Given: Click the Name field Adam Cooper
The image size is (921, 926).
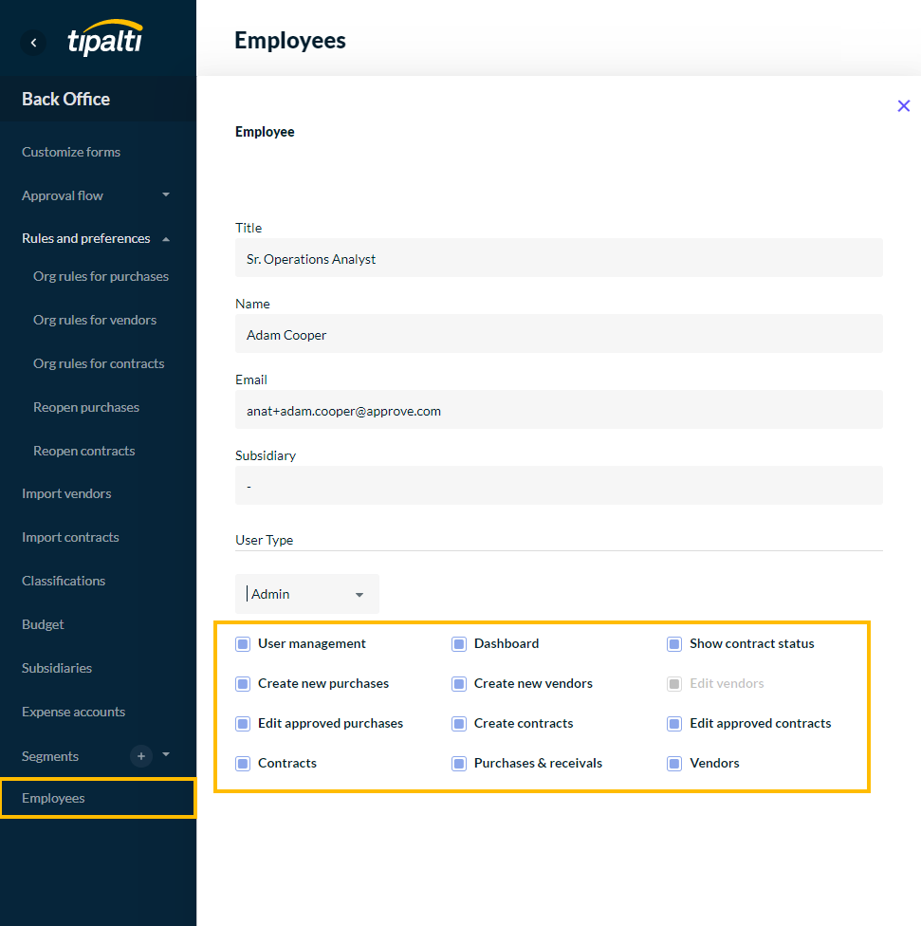Looking at the screenshot, I should pyautogui.click(x=559, y=334).
